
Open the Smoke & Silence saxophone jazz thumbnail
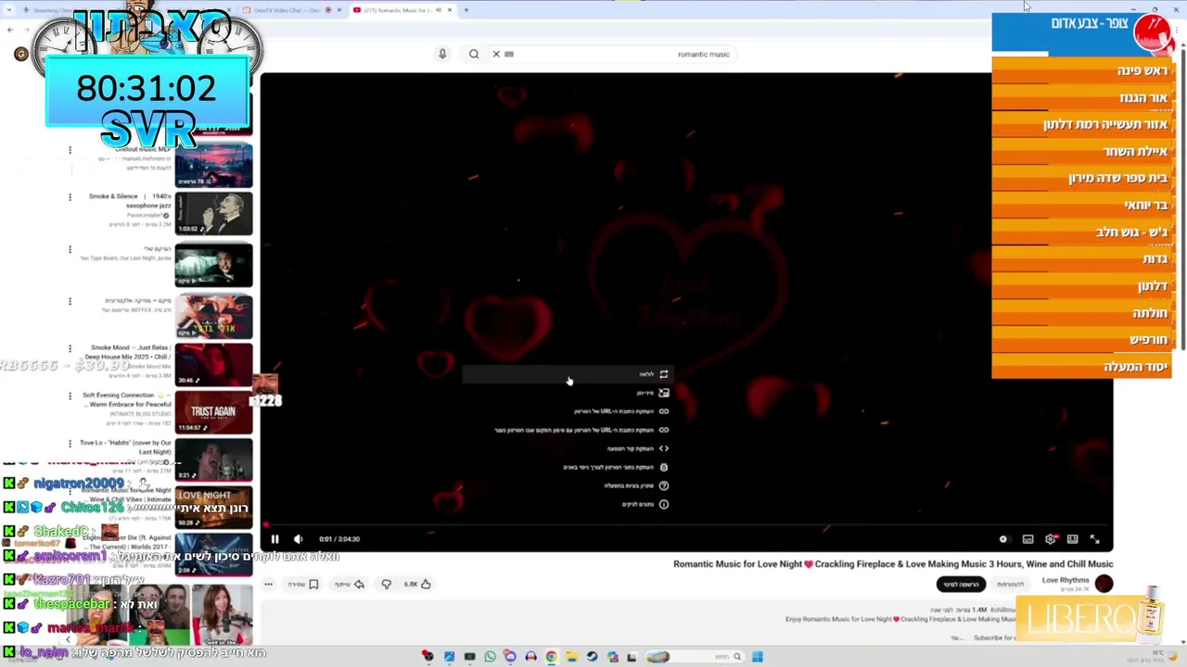click(x=213, y=214)
